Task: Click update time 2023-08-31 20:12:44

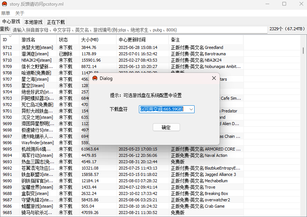Action: click(138, 162)
